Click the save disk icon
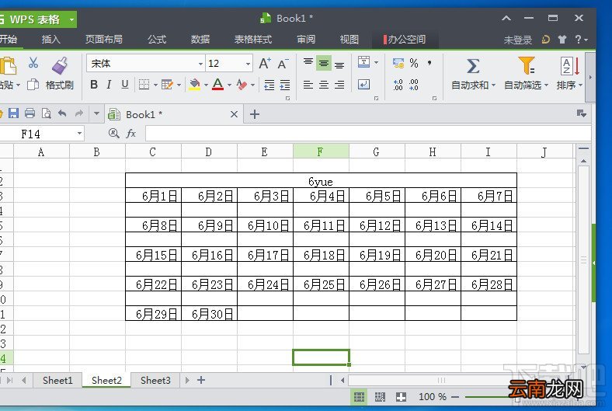612x411 pixels. 14,113
